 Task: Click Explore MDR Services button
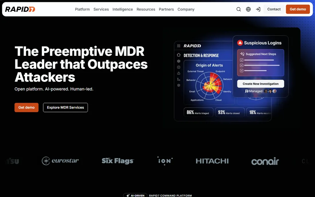pos(66,107)
